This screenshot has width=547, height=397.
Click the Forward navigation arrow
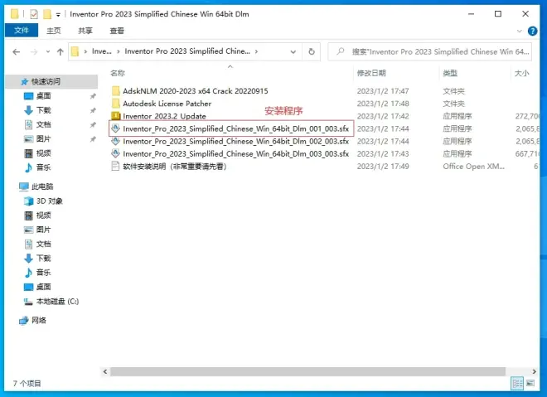(34, 52)
